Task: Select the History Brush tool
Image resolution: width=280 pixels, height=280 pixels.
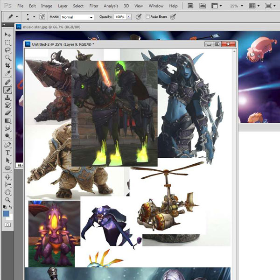Action: [x=7, y=105]
